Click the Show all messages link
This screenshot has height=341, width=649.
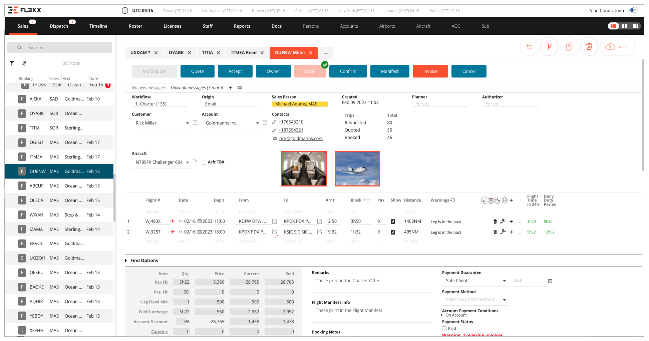(x=197, y=88)
